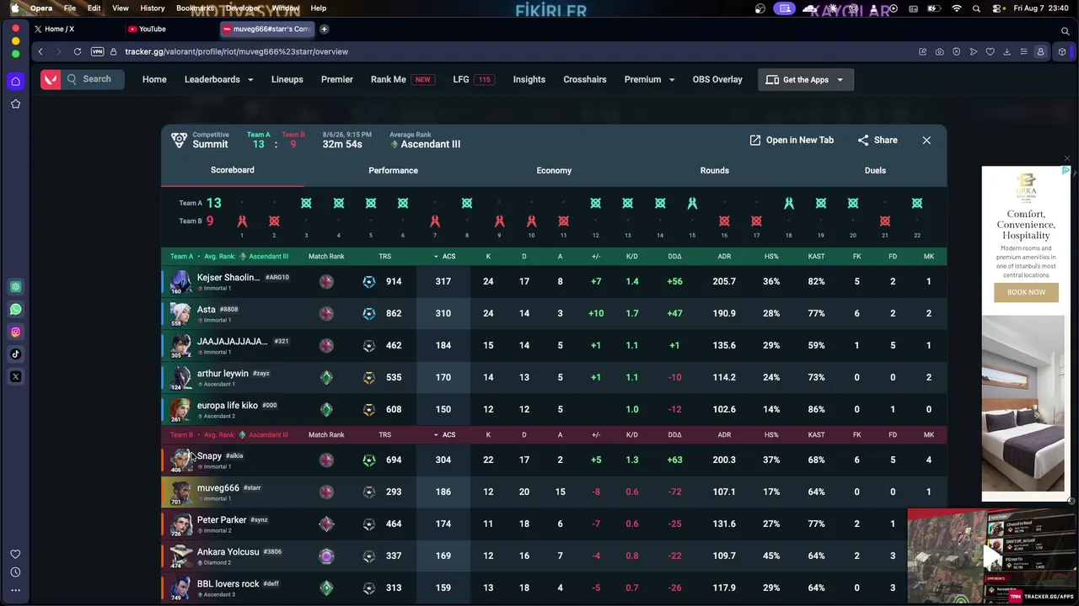Open TikTok in Opera sidebar

pyautogui.click(x=15, y=354)
